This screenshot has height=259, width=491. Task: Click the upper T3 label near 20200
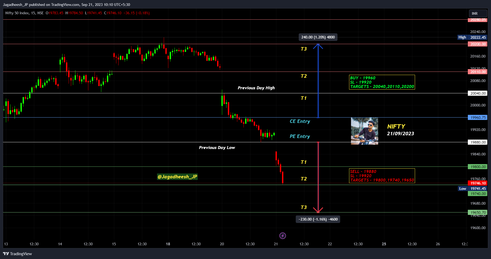point(304,49)
